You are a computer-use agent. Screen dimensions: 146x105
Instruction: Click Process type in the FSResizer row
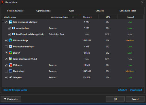(x=53, y=65)
